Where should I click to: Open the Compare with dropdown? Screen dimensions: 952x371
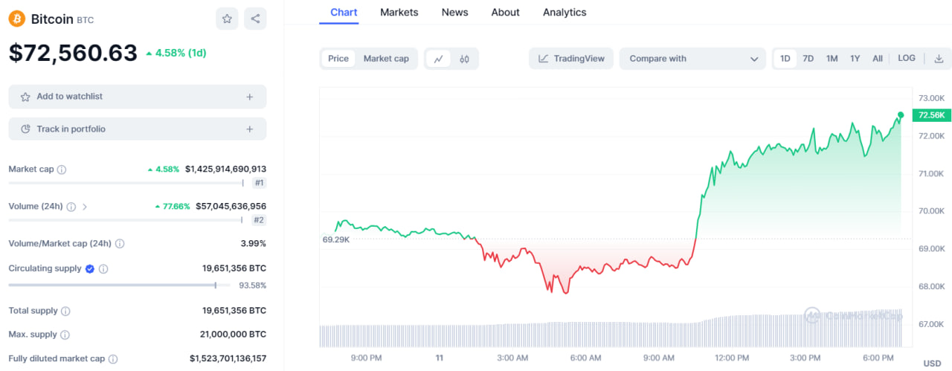click(x=692, y=59)
